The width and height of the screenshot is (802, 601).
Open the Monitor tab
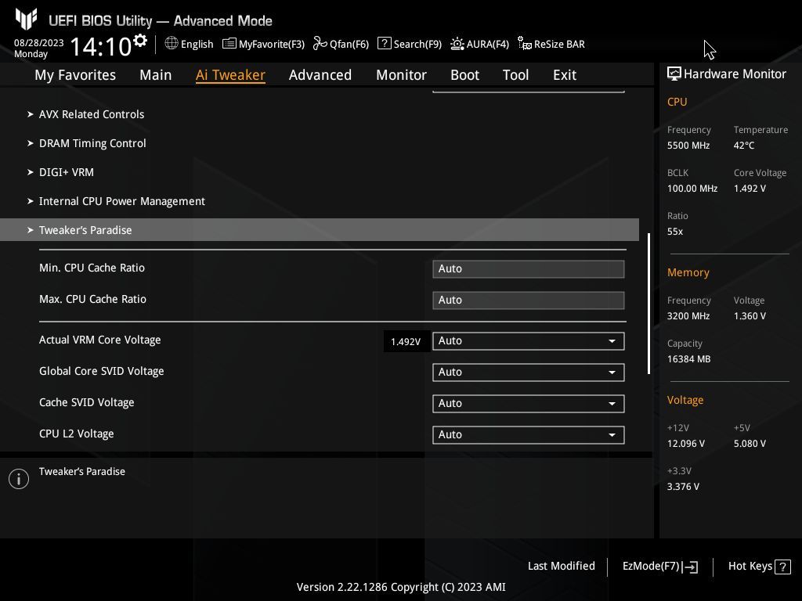[x=401, y=74]
